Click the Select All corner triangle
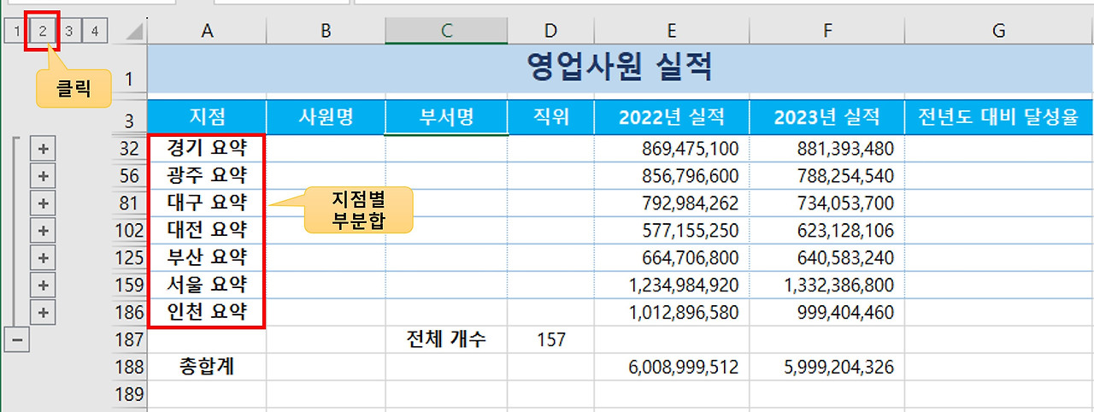Viewport: 1094px width, 412px height. [132, 32]
